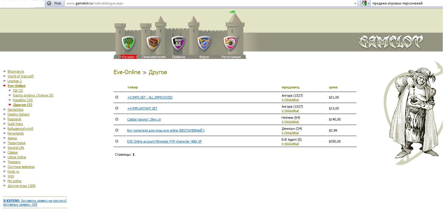Open the Бот копателя для игры eve online listing
The height and width of the screenshot is (211, 447).
click(x=166, y=130)
